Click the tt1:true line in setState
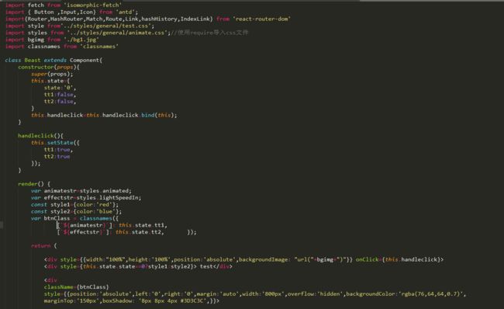Image resolution: width=504 pixels, height=309 pixels. pyautogui.click(x=58, y=150)
